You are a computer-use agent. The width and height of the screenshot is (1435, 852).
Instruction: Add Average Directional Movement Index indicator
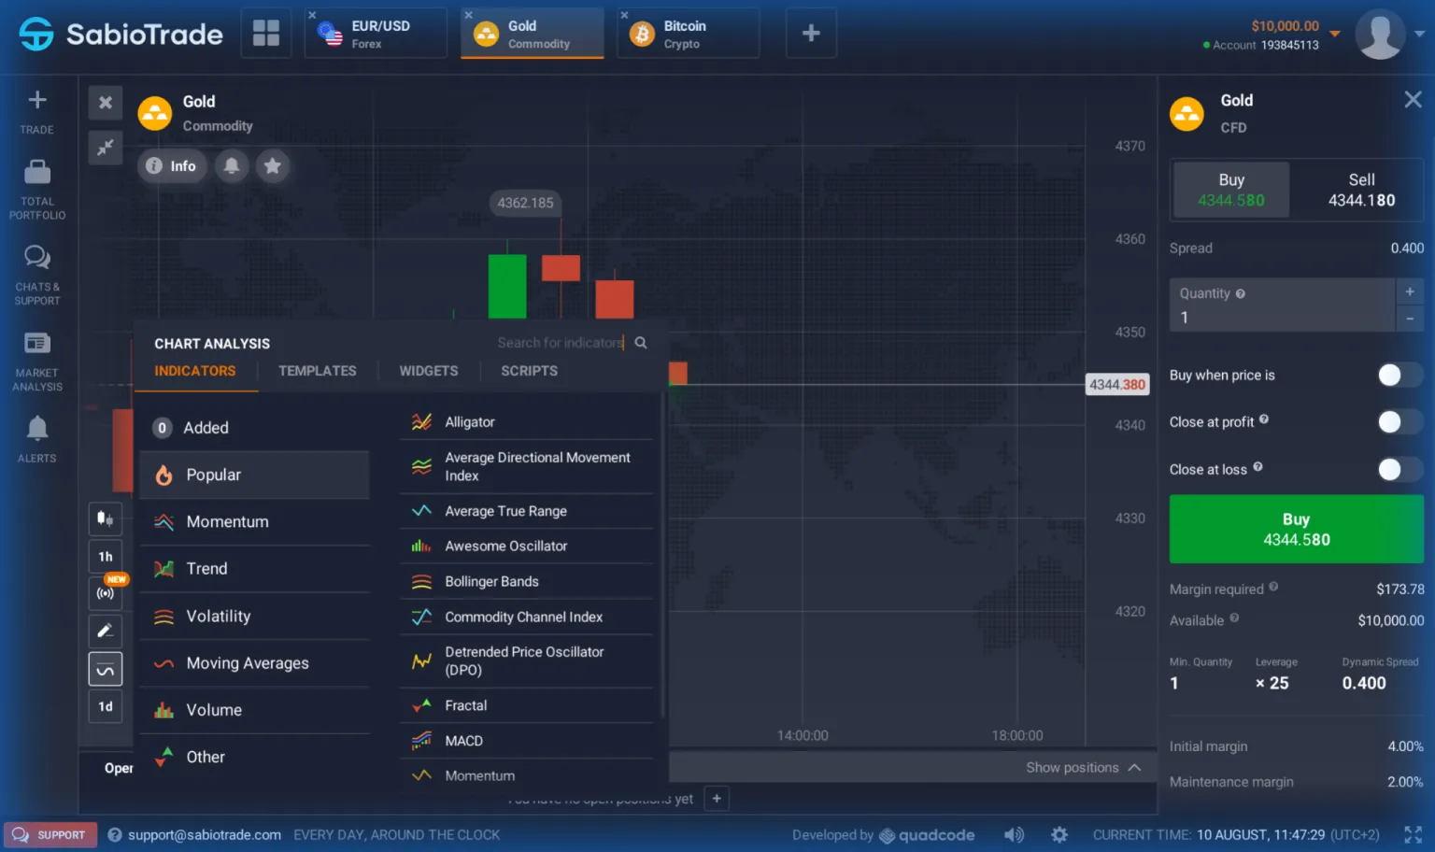pos(527,466)
